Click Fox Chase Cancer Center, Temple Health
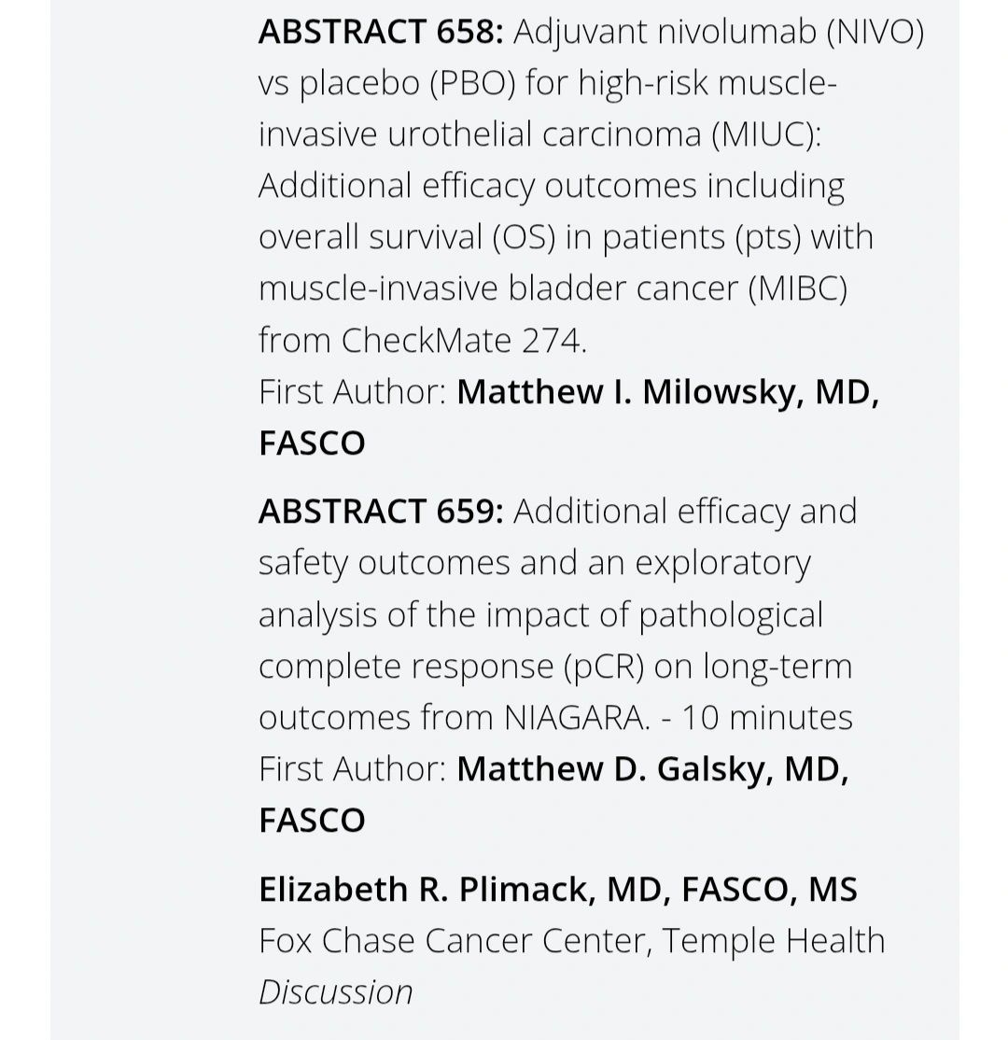Image resolution: width=1008 pixels, height=1040 pixels. [571, 940]
